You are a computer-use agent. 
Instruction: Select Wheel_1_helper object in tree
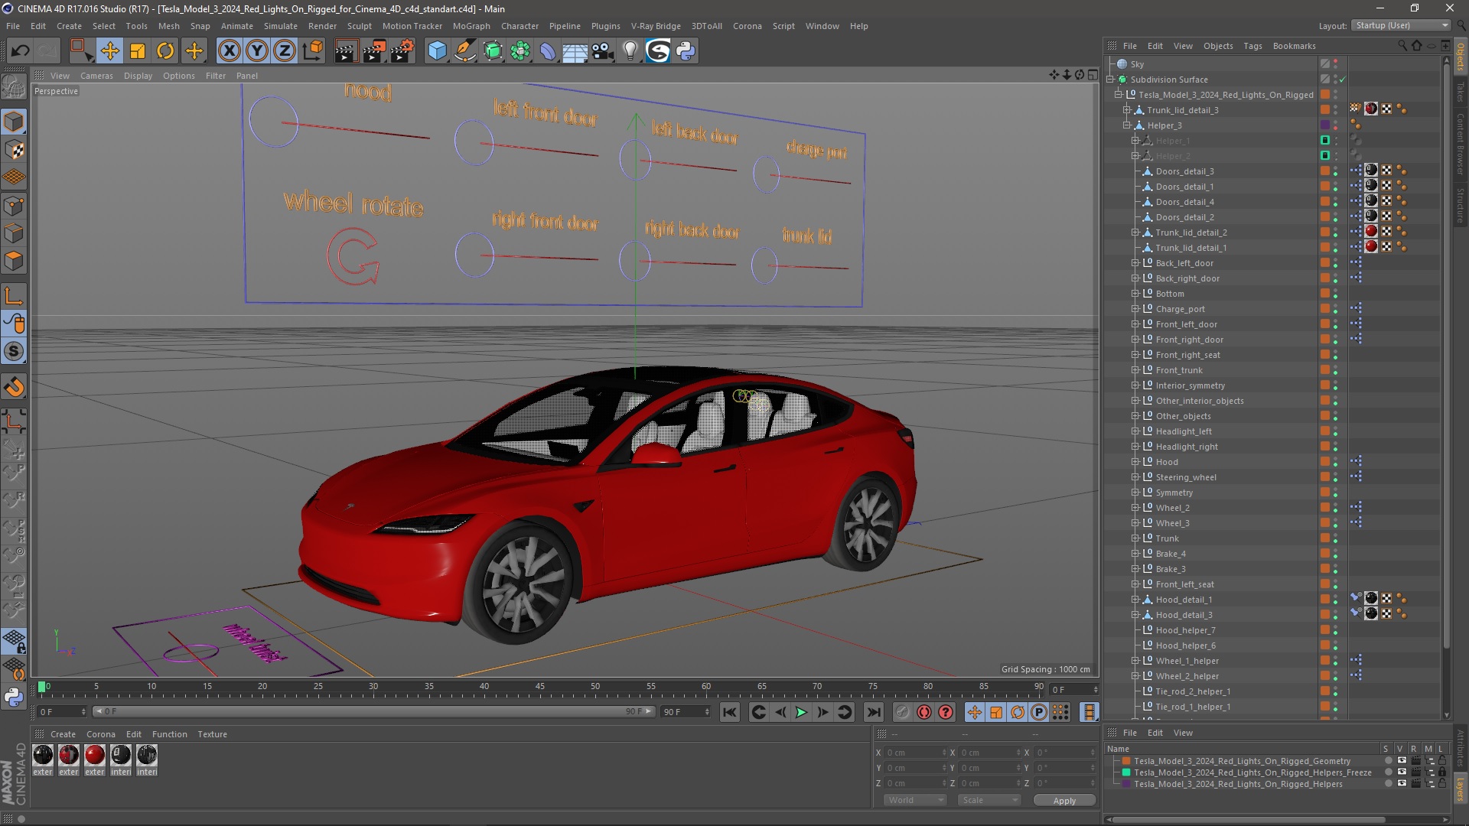(x=1187, y=661)
